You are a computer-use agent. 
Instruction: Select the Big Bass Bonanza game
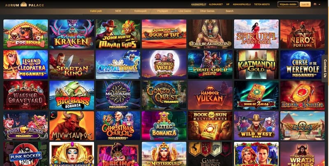click(x=72, y=95)
